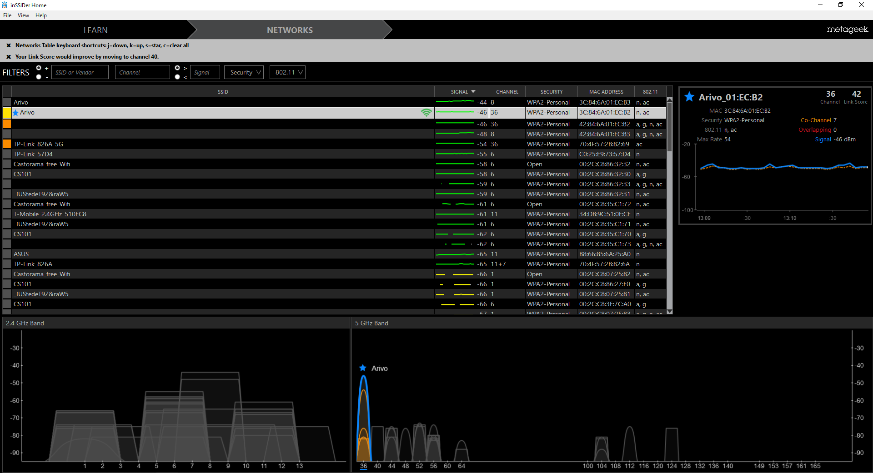
Task: Open the 802.11 filter dropdown
Action: point(287,72)
